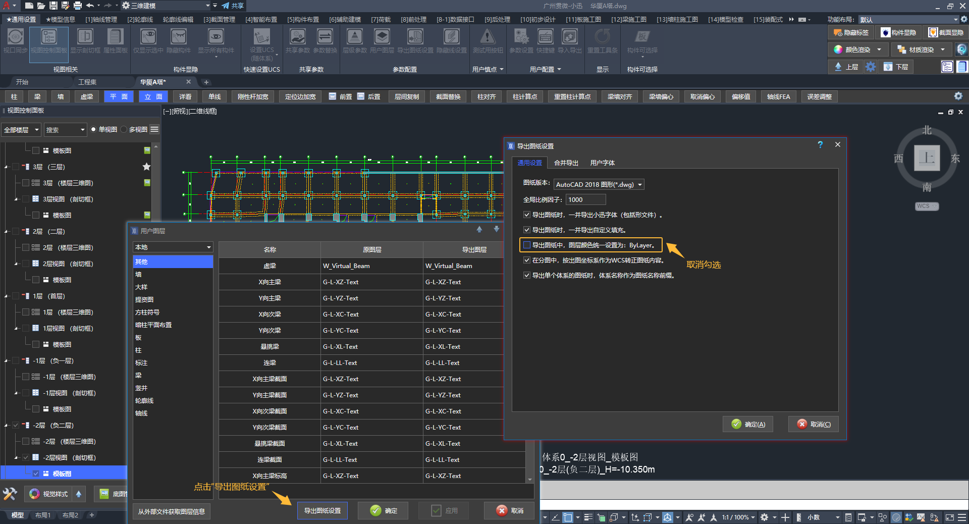Click the 视觉样式 color wheel icon
The width and height of the screenshot is (969, 524).
(34, 494)
